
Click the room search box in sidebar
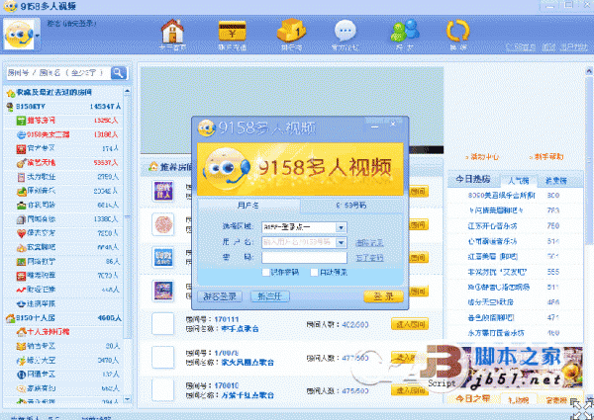pyautogui.click(x=58, y=72)
